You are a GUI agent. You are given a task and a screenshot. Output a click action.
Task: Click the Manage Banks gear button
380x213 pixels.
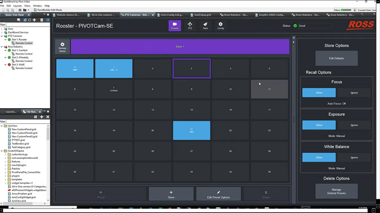point(62,46)
